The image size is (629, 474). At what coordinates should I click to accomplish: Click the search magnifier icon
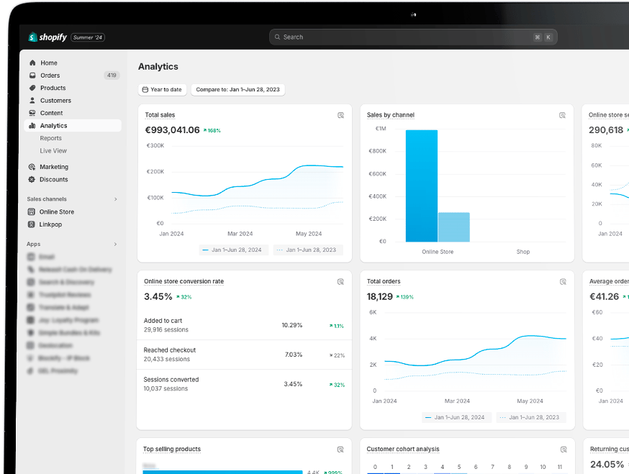coord(277,37)
